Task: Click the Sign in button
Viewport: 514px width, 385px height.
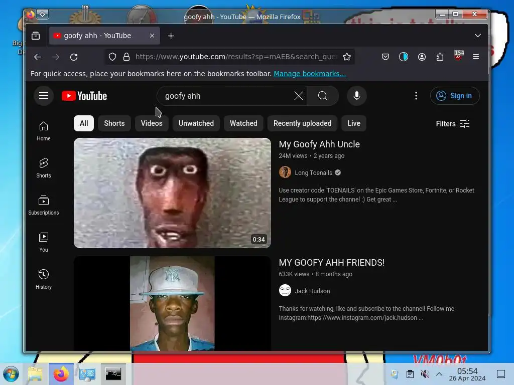Action: (x=455, y=96)
